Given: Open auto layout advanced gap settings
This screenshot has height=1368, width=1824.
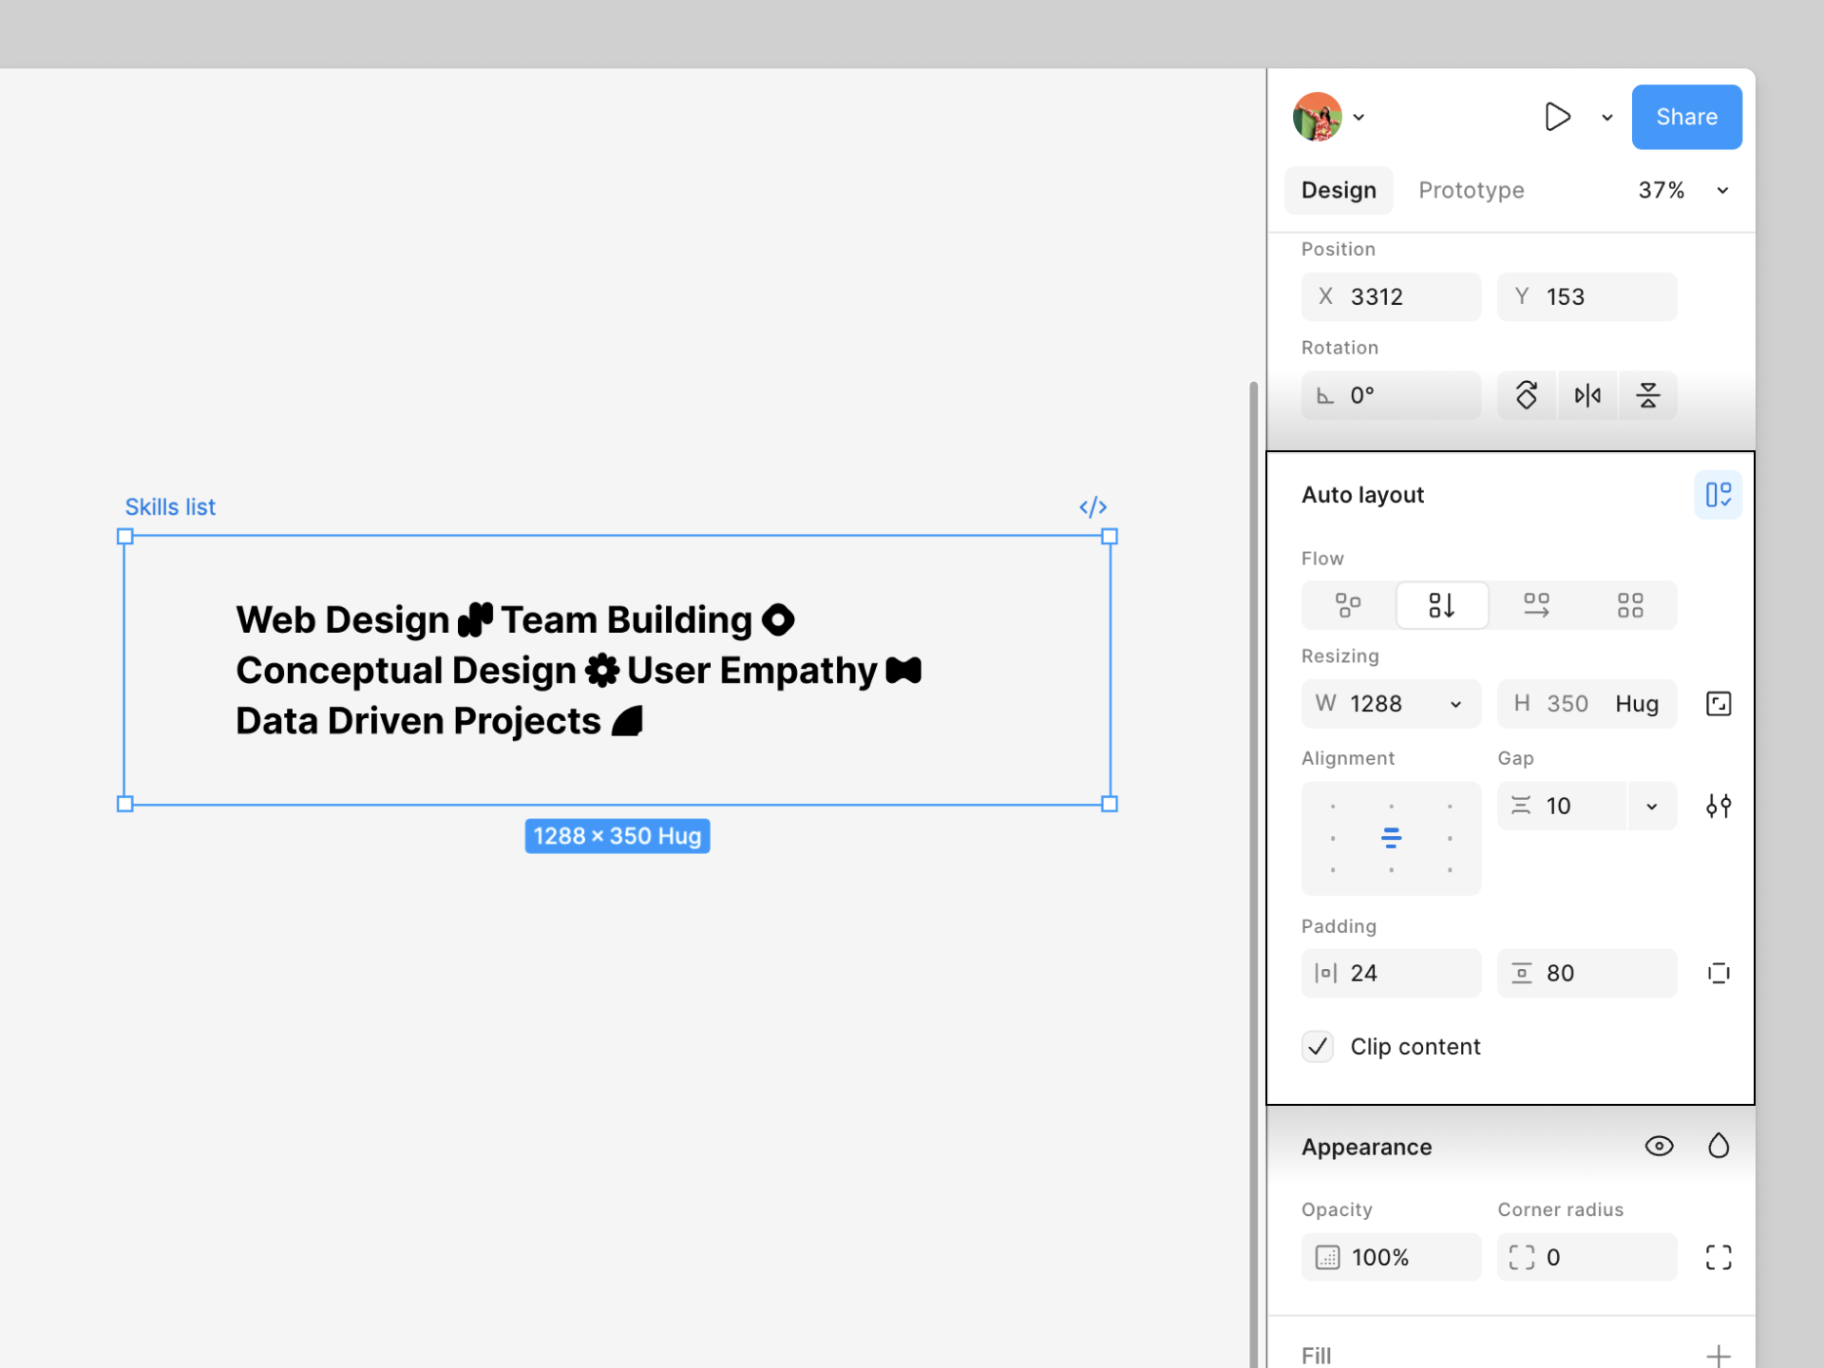Looking at the screenshot, I should click(x=1718, y=807).
